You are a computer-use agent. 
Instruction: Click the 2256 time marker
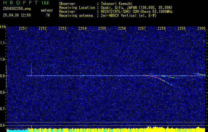122,28
